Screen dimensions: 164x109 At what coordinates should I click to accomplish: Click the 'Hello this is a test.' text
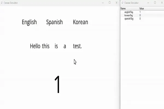(x=56, y=46)
